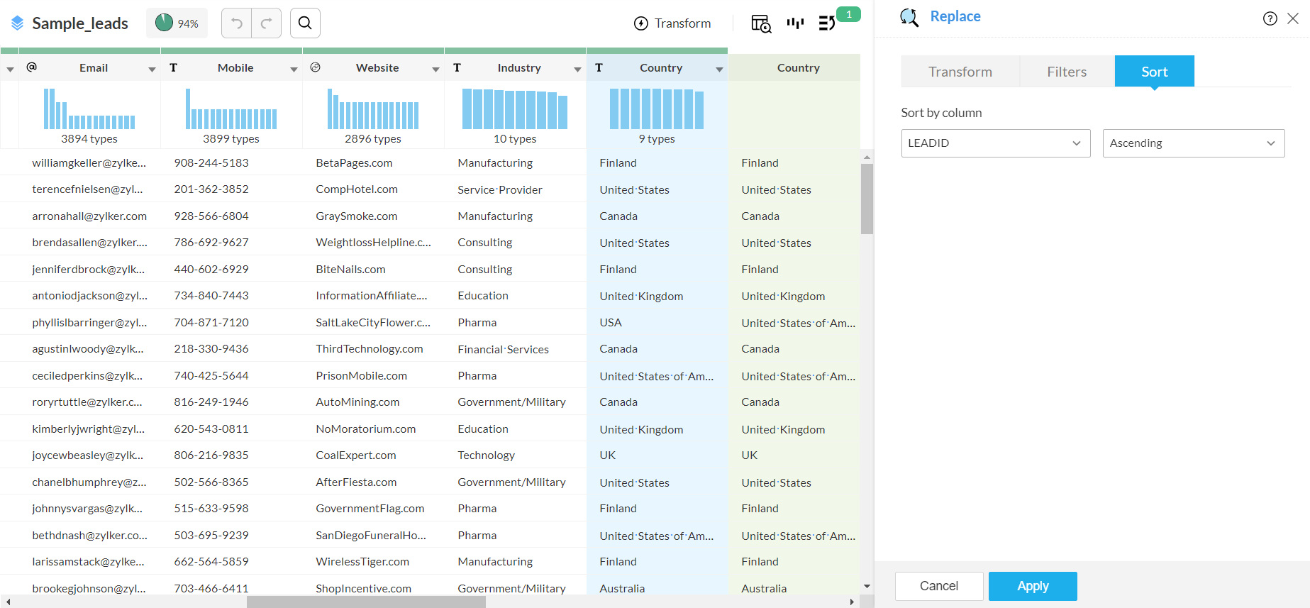Open help via the question mark icon

[1270, 18]
